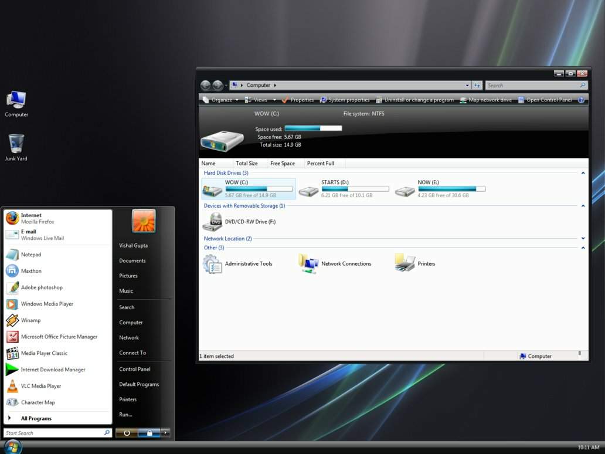Click the user account picture
605x454 pixels.
tap(144, 221)
